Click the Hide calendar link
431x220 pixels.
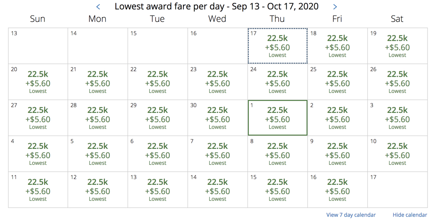(x=410, y=215)
